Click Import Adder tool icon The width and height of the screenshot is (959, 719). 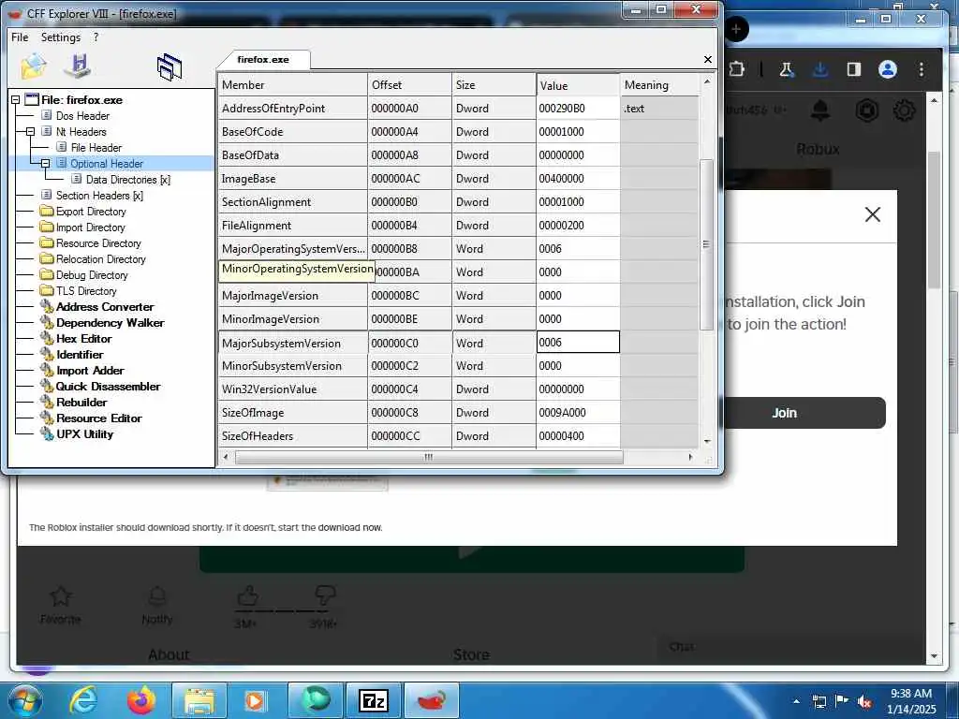click(x=47, y=370)
